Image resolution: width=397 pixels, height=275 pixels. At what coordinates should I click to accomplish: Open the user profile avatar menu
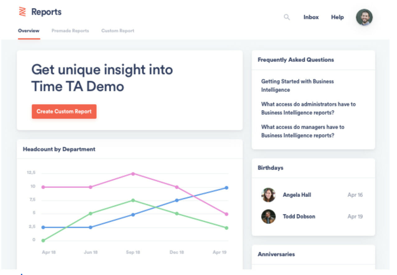point(364,17)
